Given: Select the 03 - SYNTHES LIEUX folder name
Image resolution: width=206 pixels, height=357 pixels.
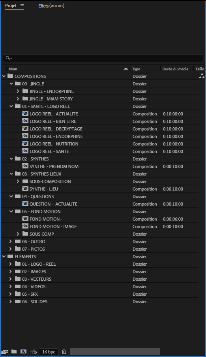Looking at the screenshot, I should pos(41,174).
